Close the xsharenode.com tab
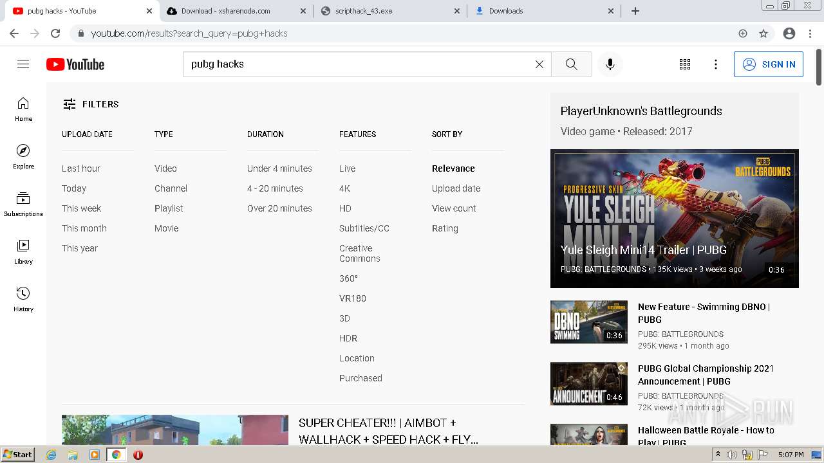The height and width of the screenshot is (463, 824). pos(303,11)
